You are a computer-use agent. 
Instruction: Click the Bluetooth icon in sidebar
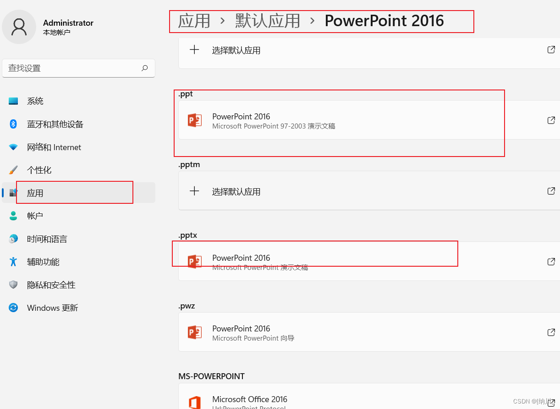click(x=13, y=124)
